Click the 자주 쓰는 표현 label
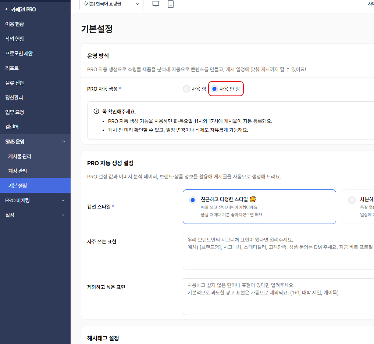 101,242
